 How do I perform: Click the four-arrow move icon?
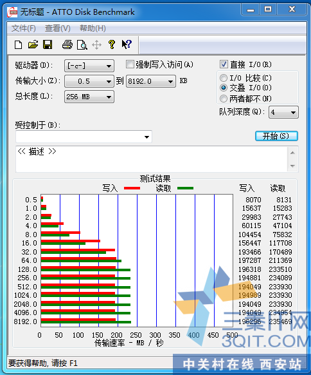(x=96, y=44)
